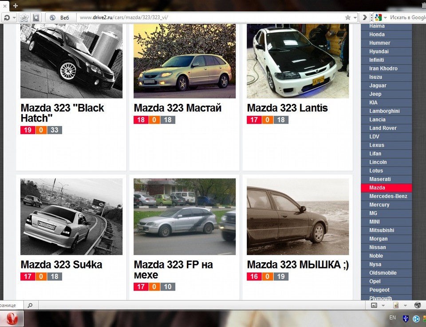
Task: Open the Mazda 323 Su4ka title link
Action: pyautogui.click(x=61, y=264)
